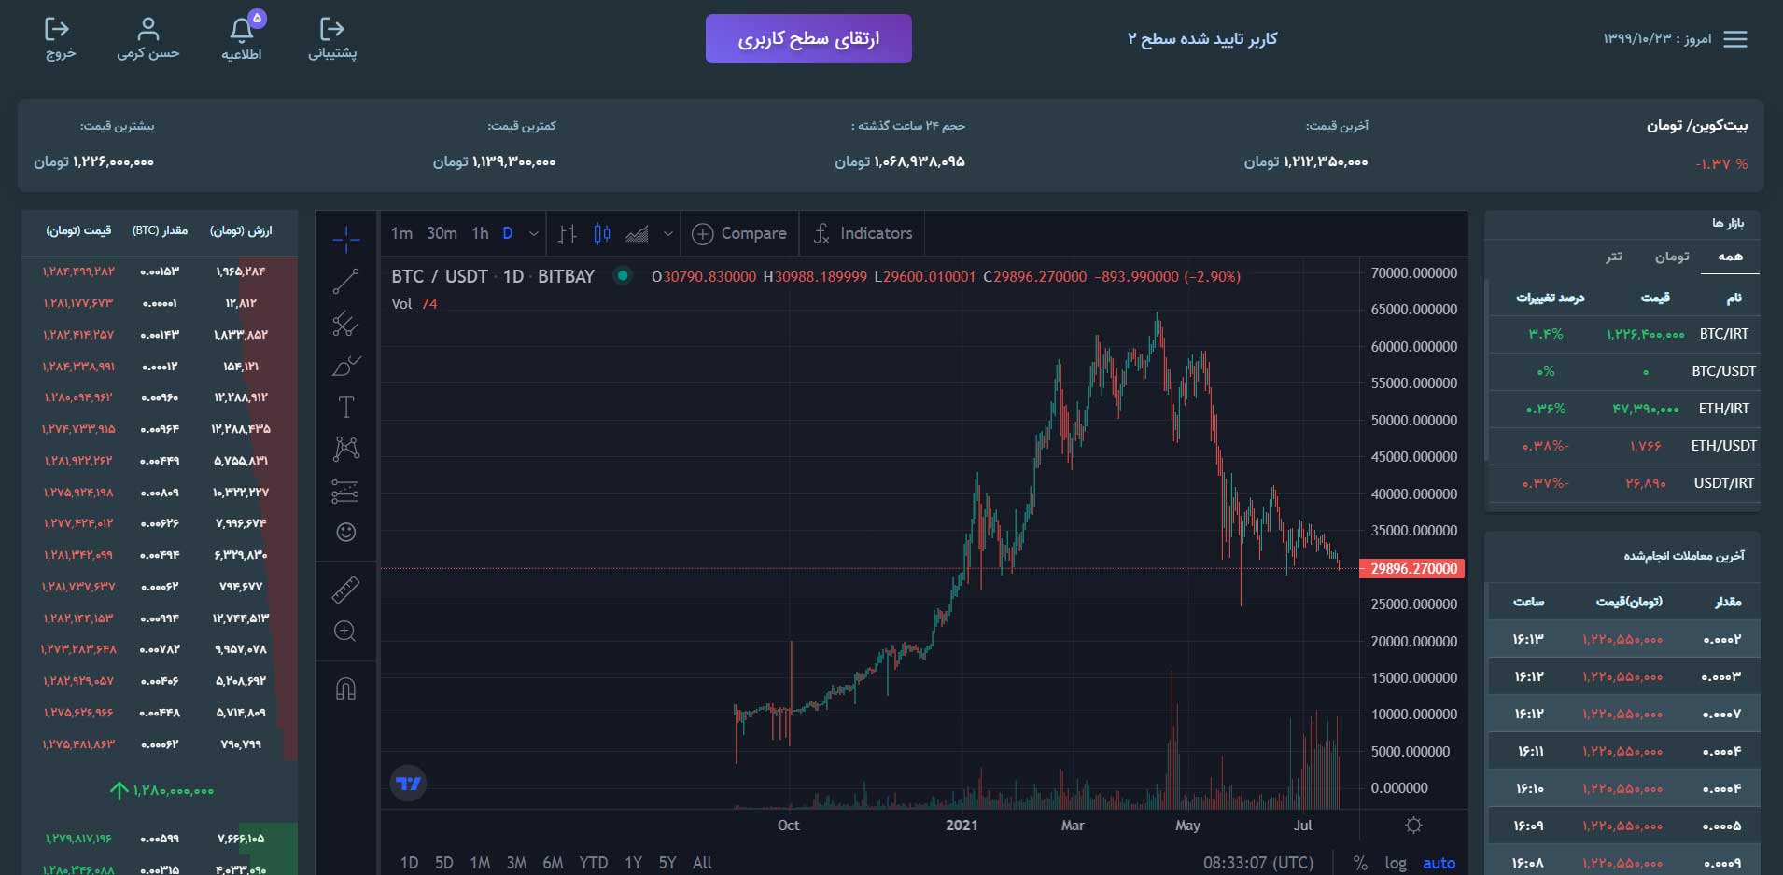
Task: Click the Vol 74 indicator legend
Action: tap(414, 304)
